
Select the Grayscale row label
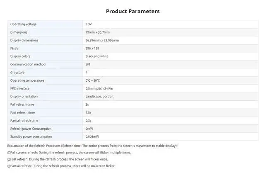[17, 73]
